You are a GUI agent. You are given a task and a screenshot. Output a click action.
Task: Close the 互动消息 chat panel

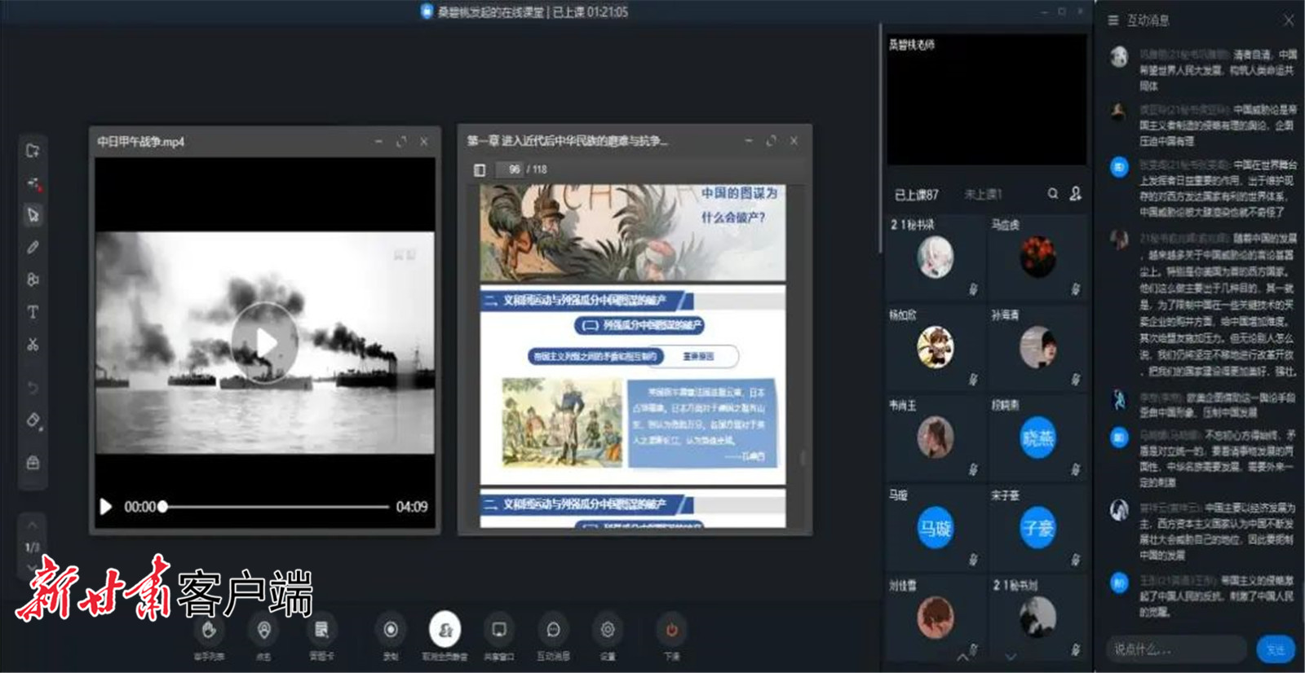pos(1288,20)
